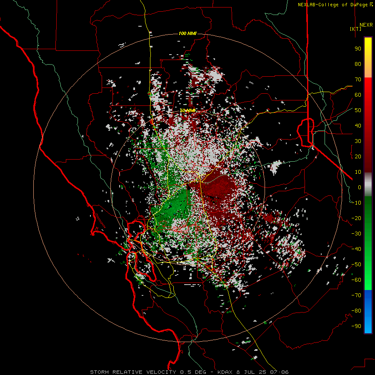Click the -80 value on the velocity scale

point(356,311)
